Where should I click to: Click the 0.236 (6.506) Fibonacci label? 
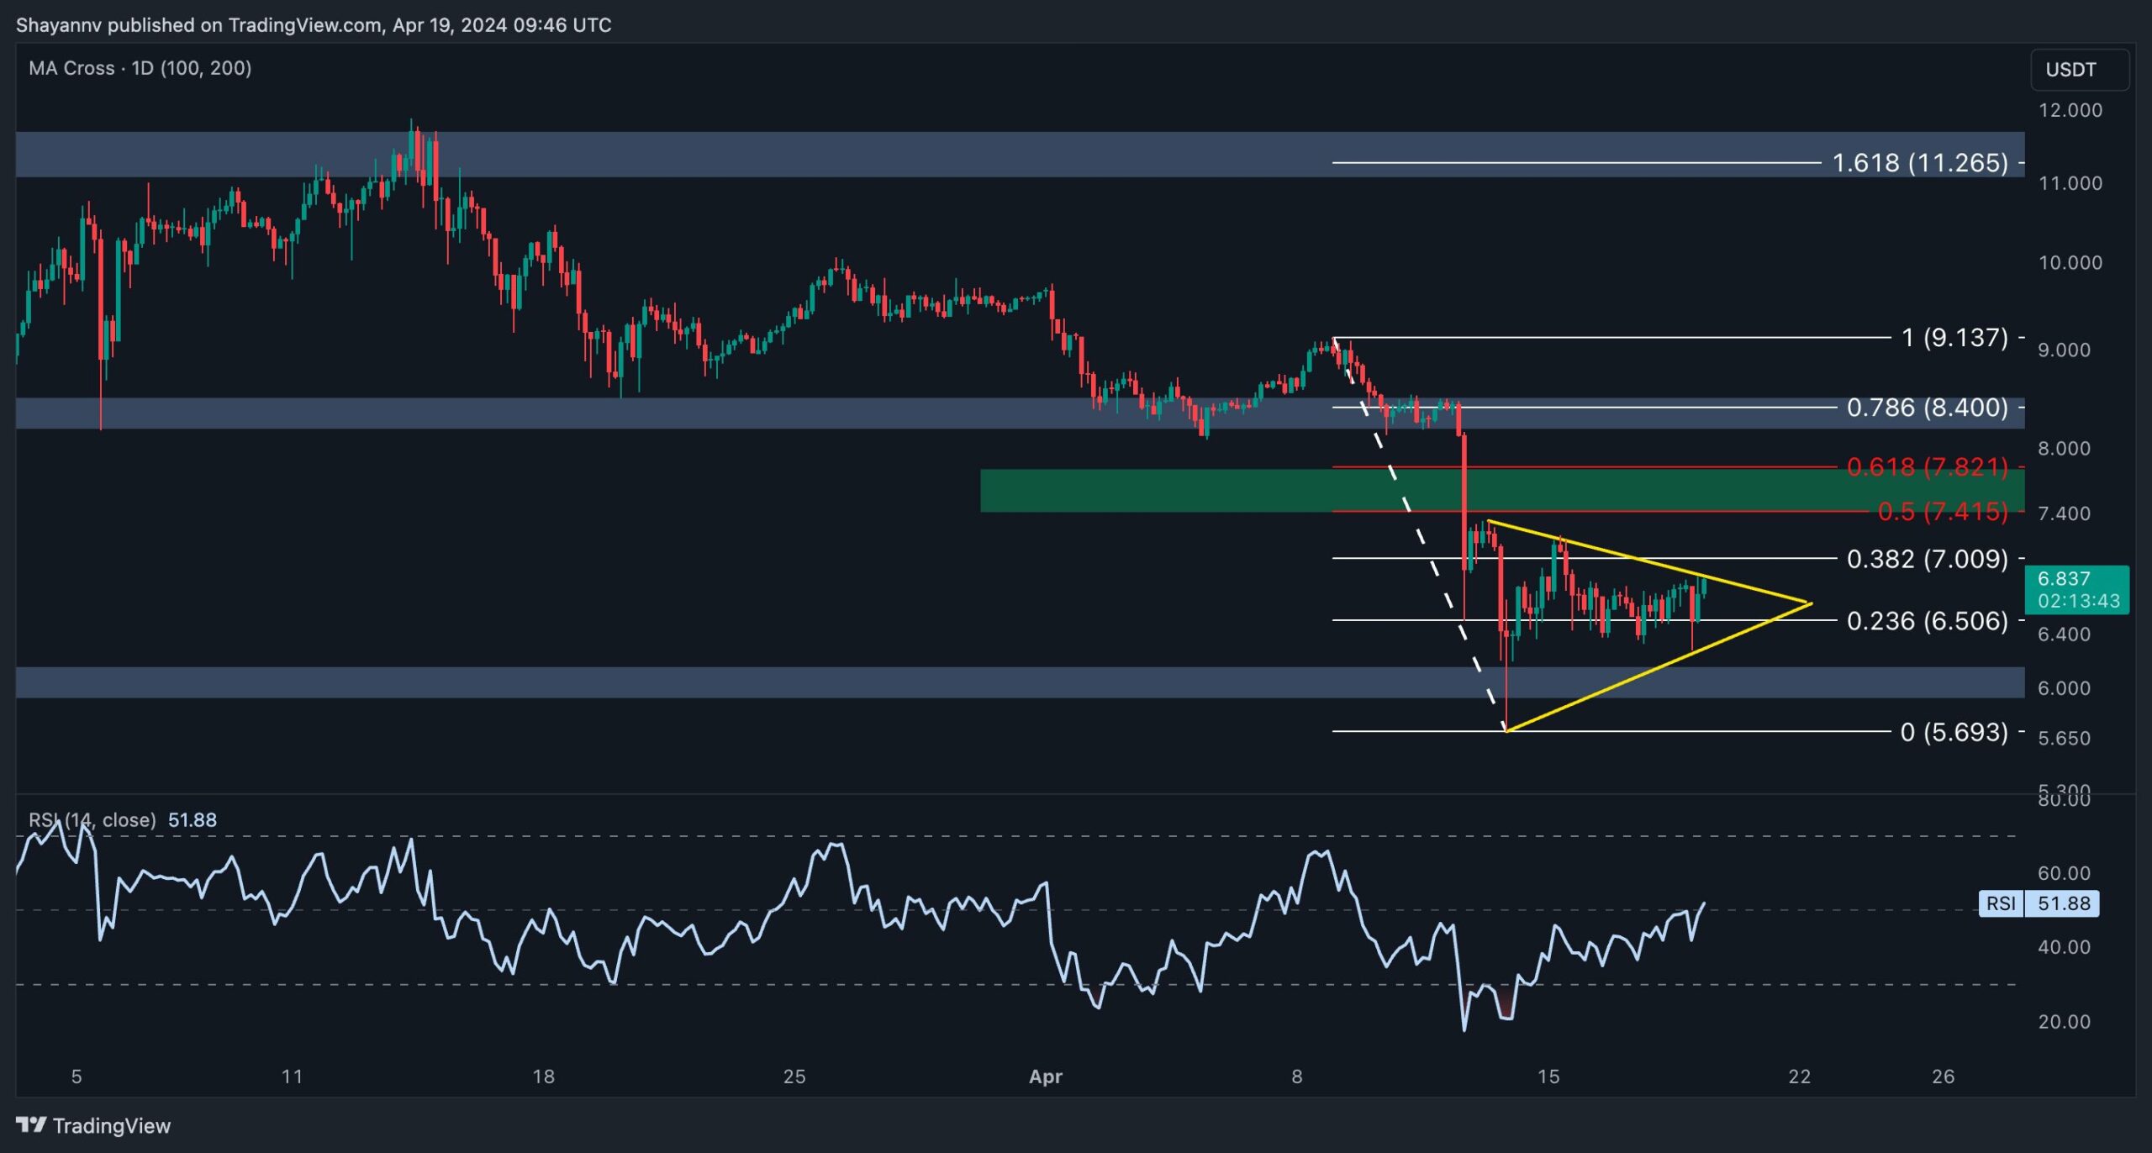coord(1927,621)
